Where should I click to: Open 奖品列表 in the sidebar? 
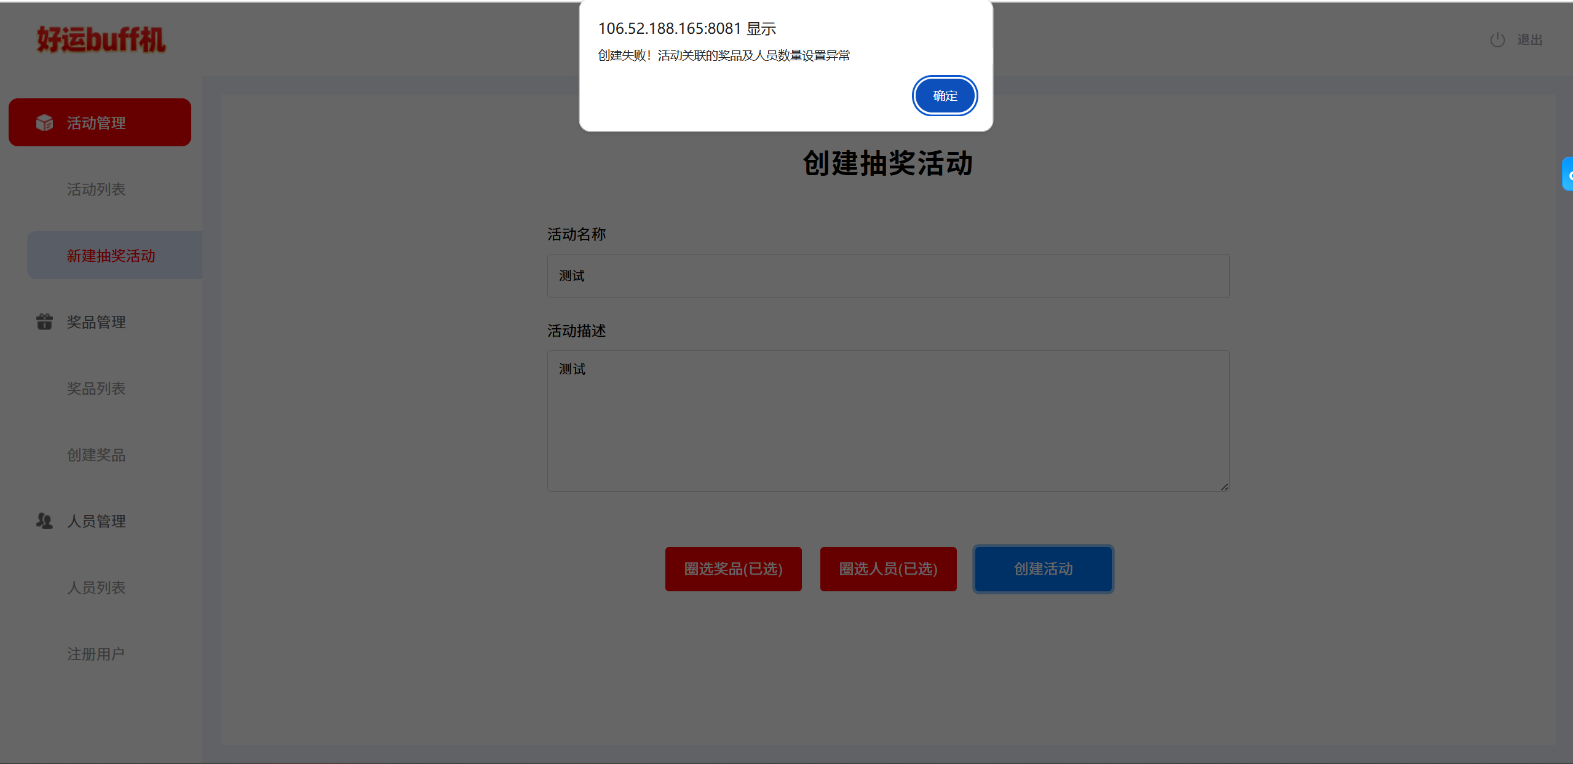coord(96,388)
